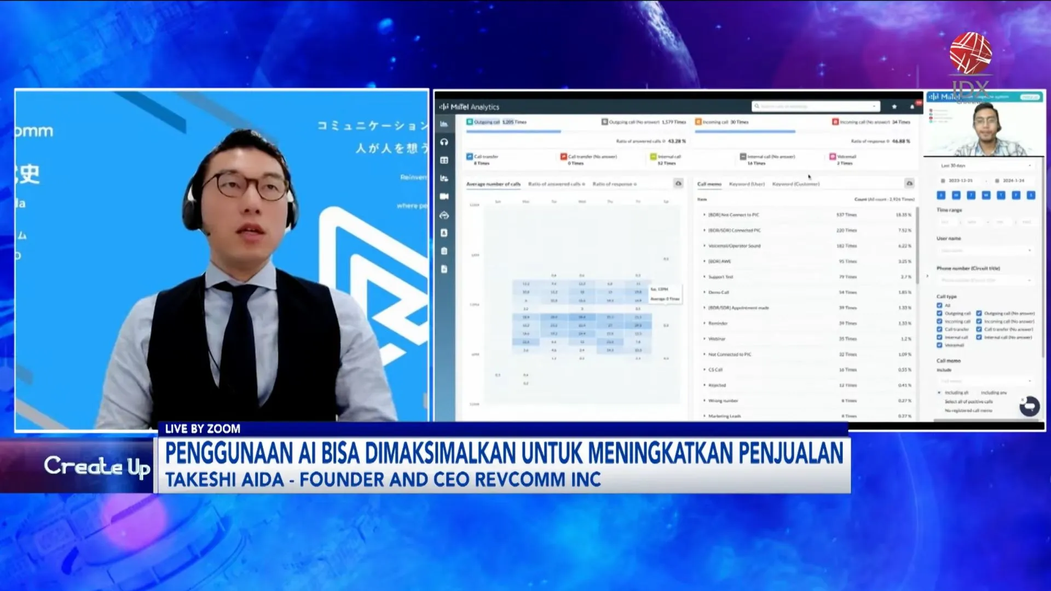The width and height of the screenshot is (1051, 591).
Task: Select the headphones icon in left sidebar
Action: coord(444,142)
